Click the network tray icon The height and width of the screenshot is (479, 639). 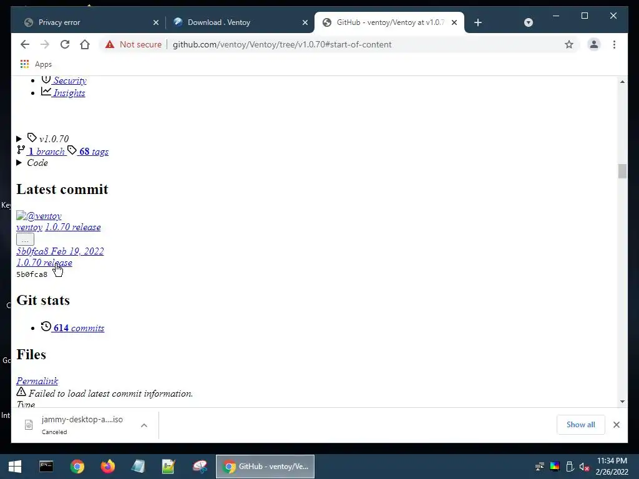coord(540,467)
